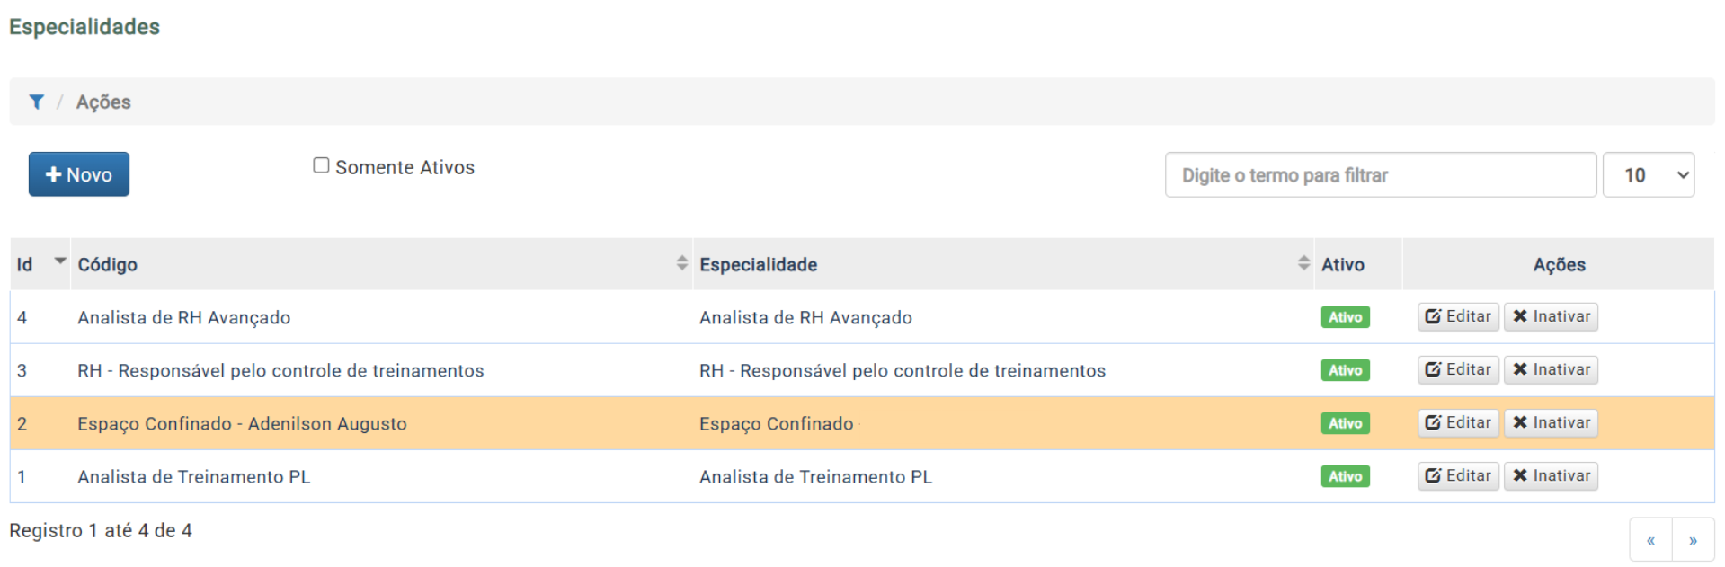1725x567 pixels.
Task: Go to previous page with « arrow
Action: (x=1650, y=540)
